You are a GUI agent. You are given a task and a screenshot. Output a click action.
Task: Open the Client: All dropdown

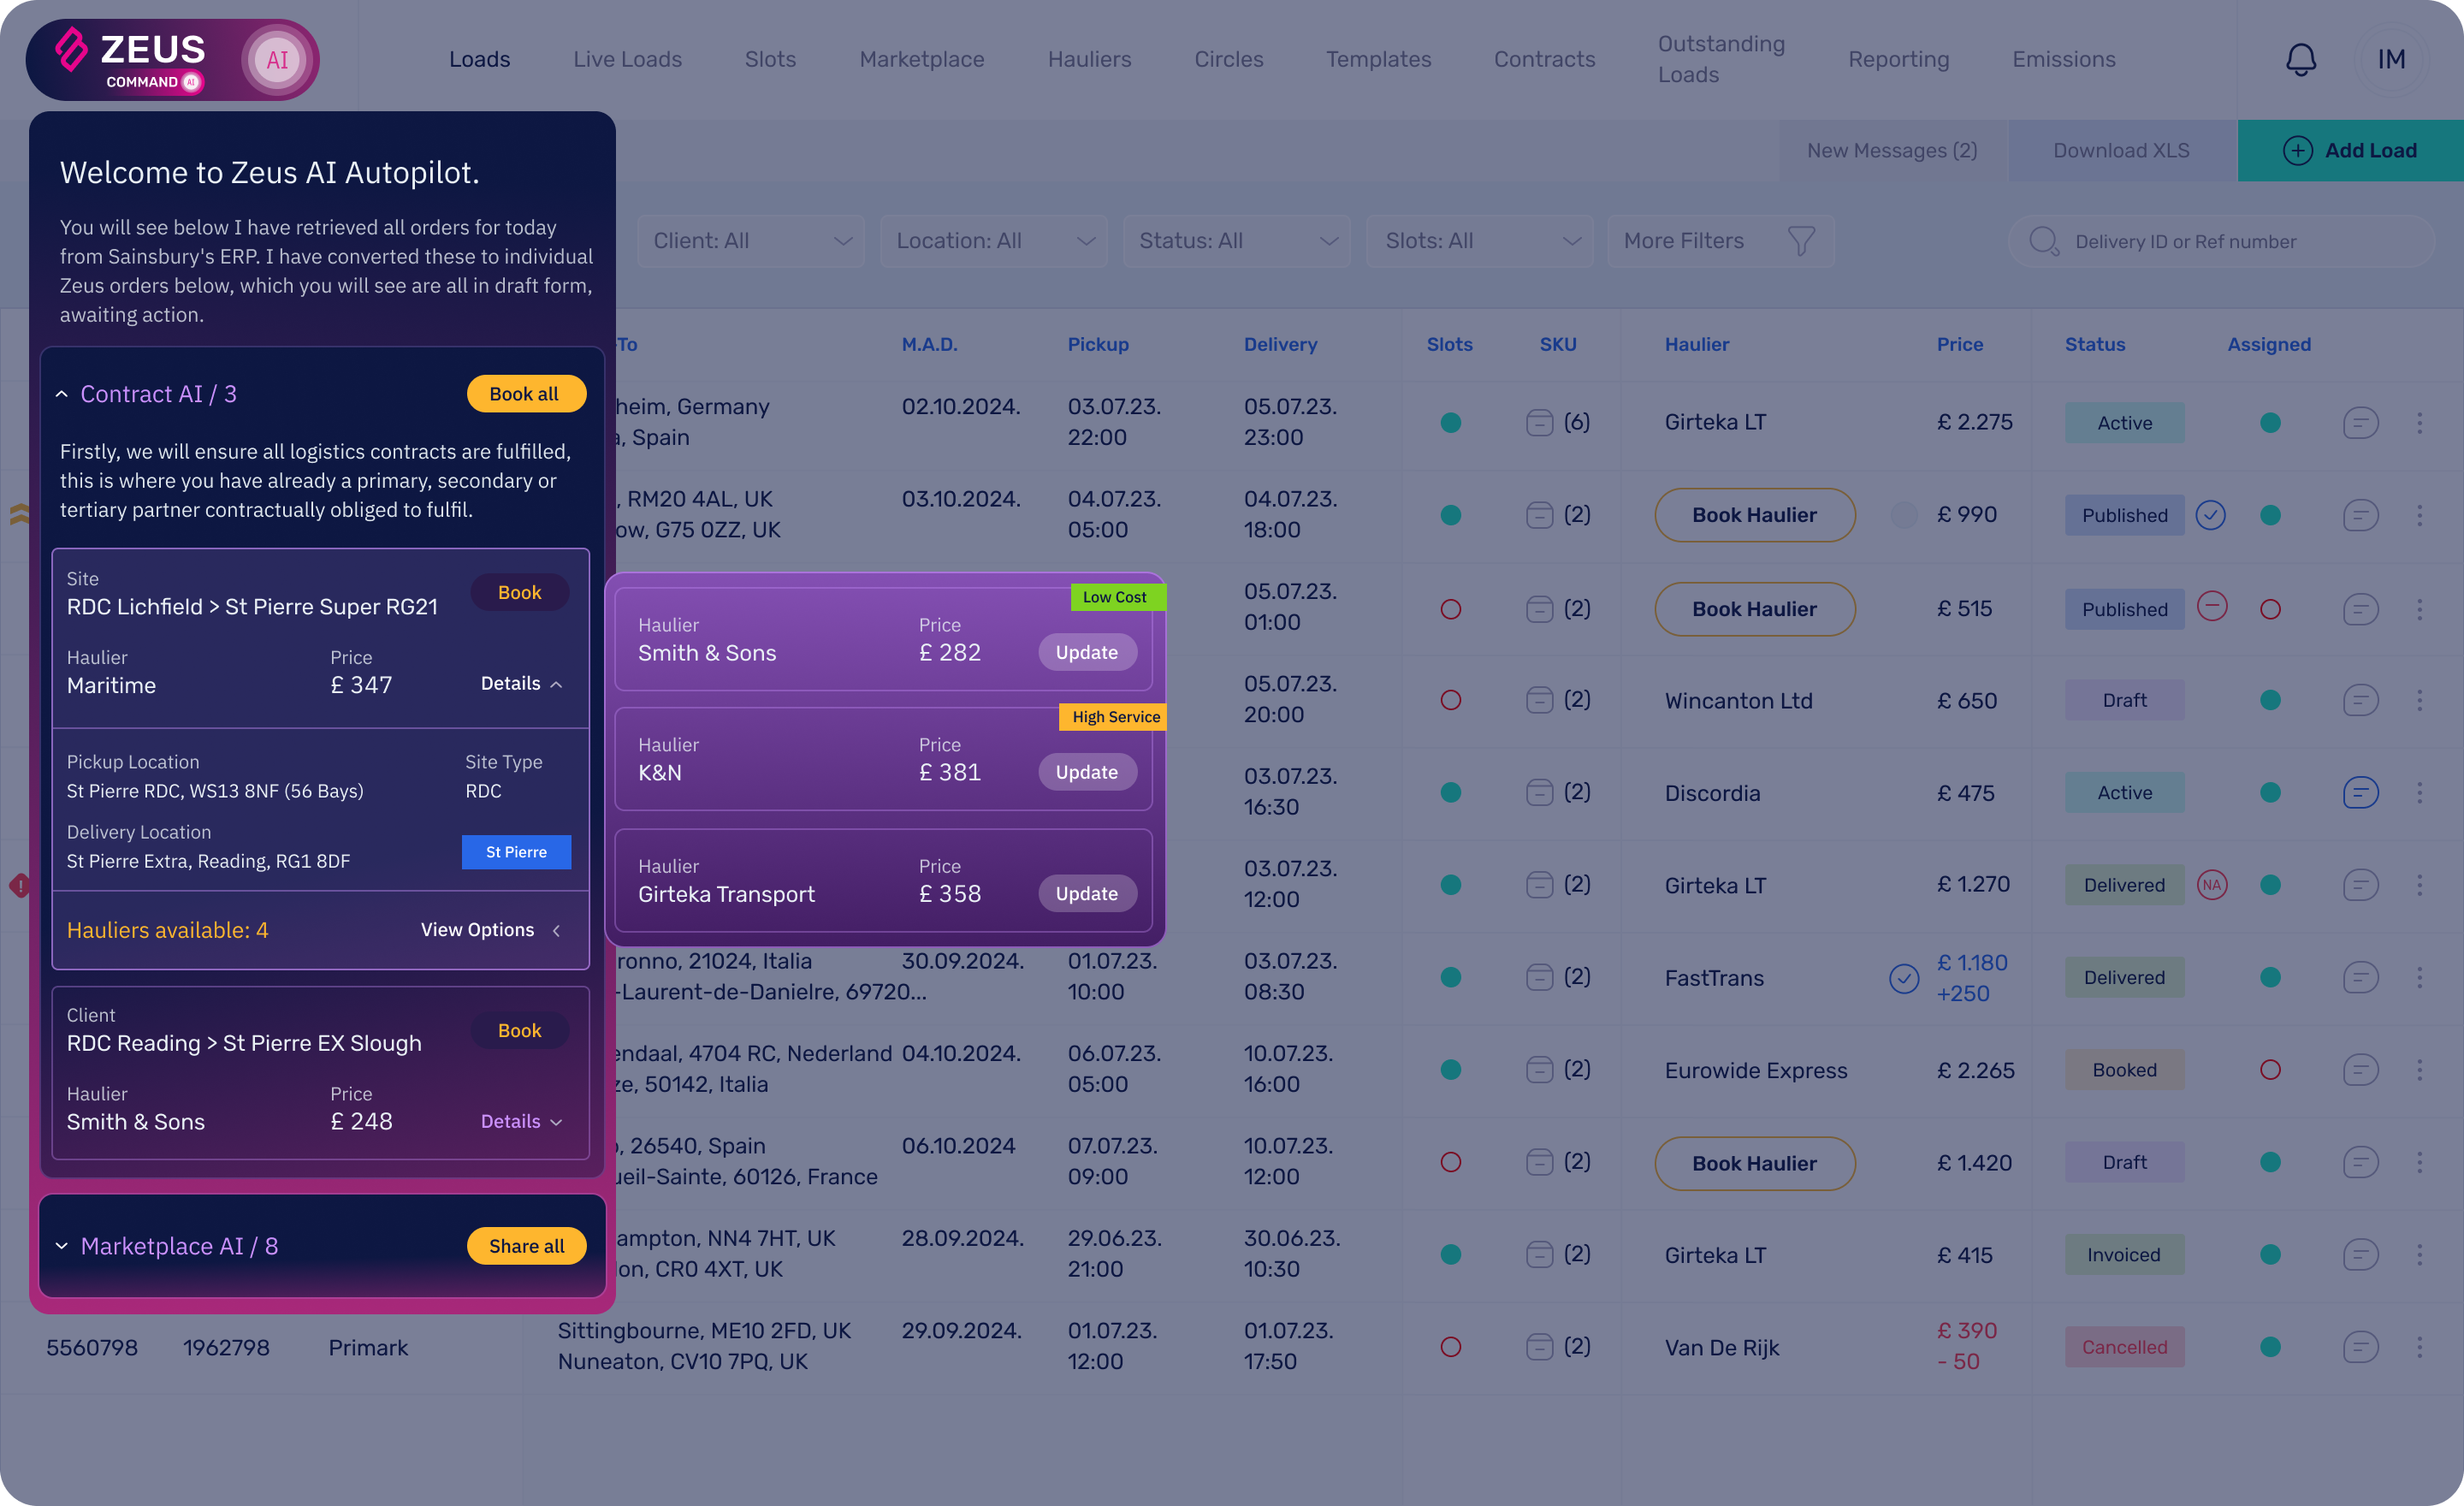point(751,241)
